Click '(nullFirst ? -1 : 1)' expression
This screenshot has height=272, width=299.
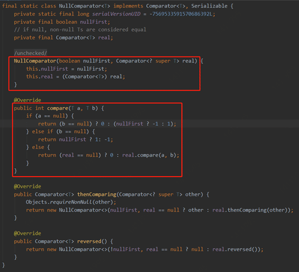click(x=144, y=124)
